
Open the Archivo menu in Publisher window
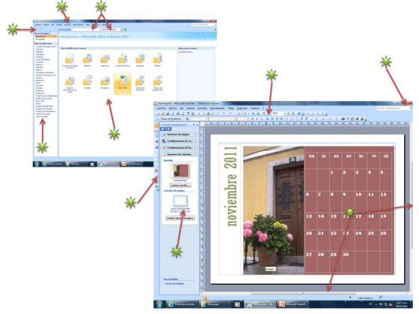pyautogui.click(x=38, y=25)
